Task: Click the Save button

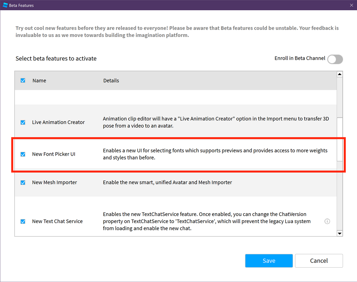Action: (269, 261)
